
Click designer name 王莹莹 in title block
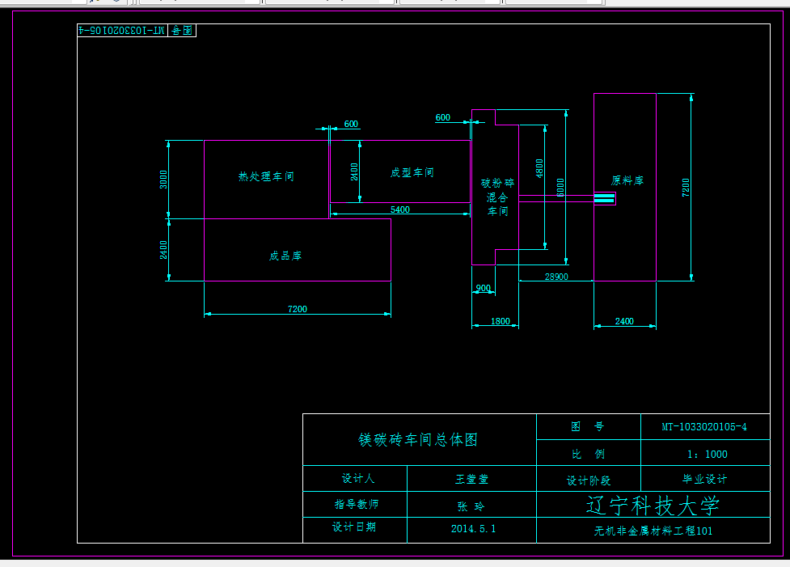[471, 479]
